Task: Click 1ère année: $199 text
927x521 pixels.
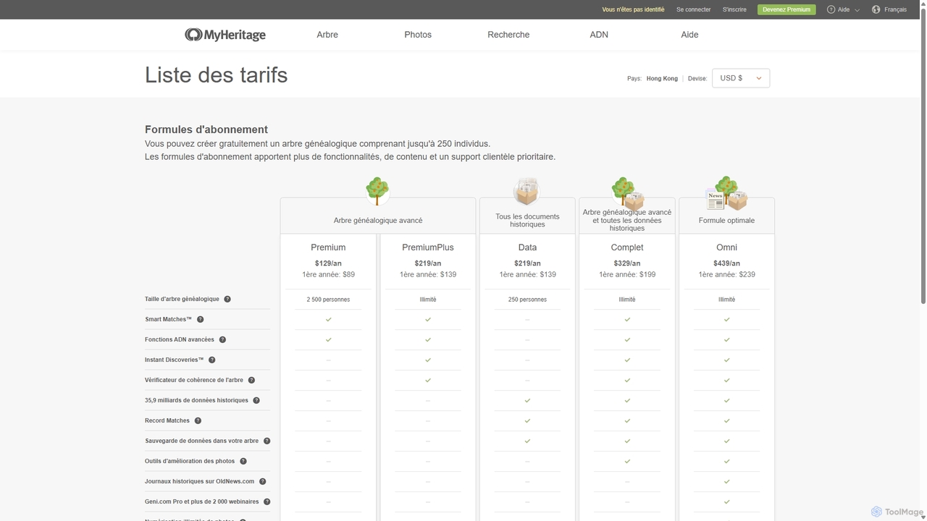Action: (627, 274)
